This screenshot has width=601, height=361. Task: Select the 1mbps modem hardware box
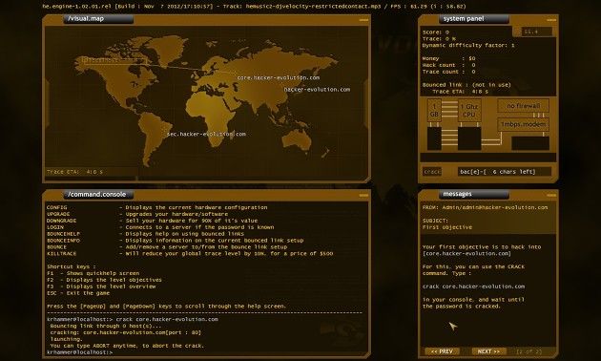click(x=523, y=124)
